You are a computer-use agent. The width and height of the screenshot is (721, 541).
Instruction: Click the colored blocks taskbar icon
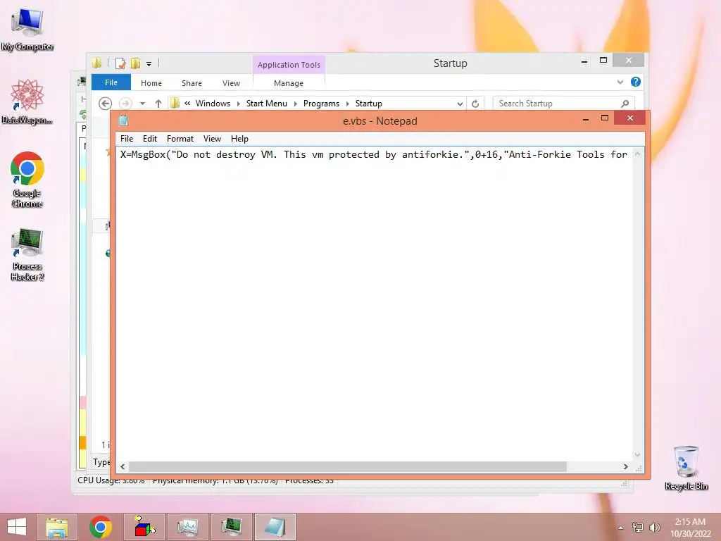pos(144,527)
